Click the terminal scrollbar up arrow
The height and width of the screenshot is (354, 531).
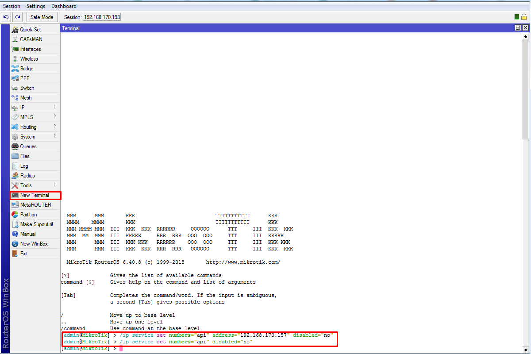coord(525,37)
